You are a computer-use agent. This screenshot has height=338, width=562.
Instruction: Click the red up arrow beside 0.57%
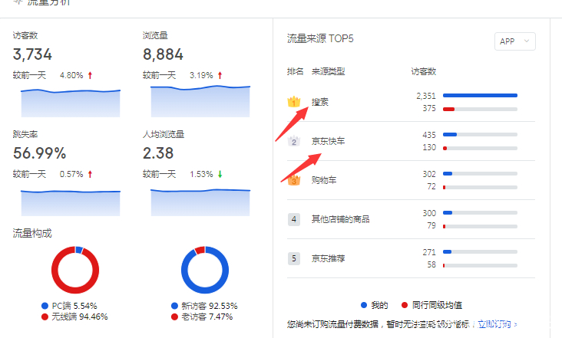[x=90, y=174]
